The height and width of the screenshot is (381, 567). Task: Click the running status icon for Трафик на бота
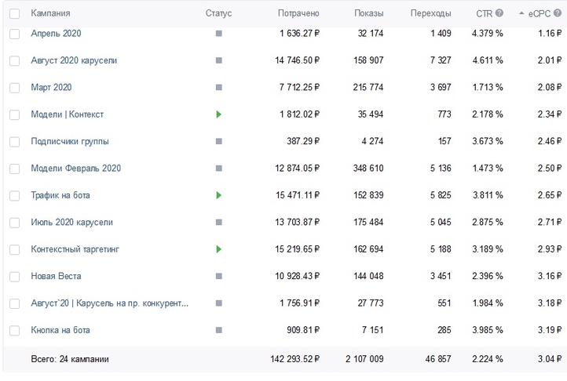218,195
